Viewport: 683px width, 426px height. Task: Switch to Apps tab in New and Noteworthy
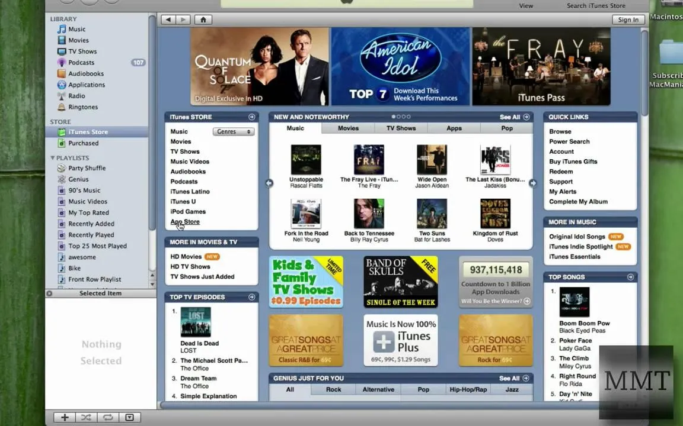pos(454,128)
